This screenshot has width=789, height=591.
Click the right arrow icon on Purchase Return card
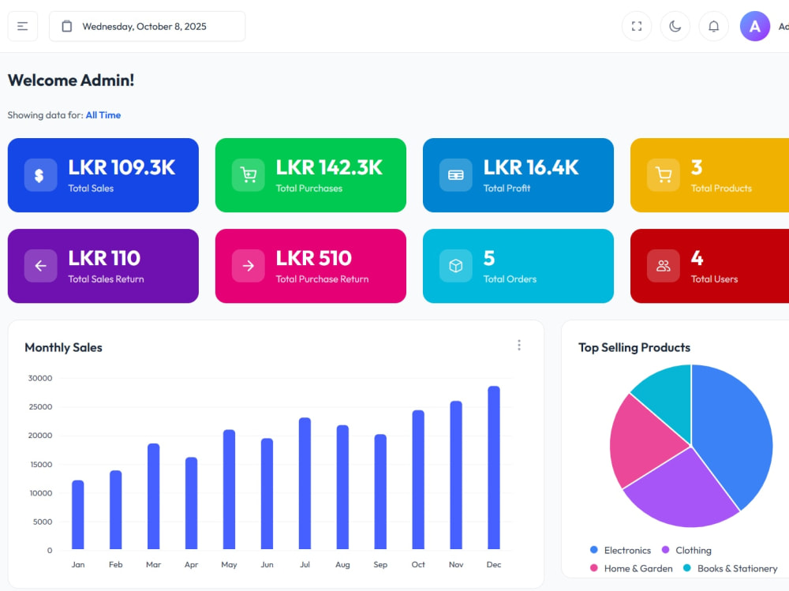tap(248, 266)
